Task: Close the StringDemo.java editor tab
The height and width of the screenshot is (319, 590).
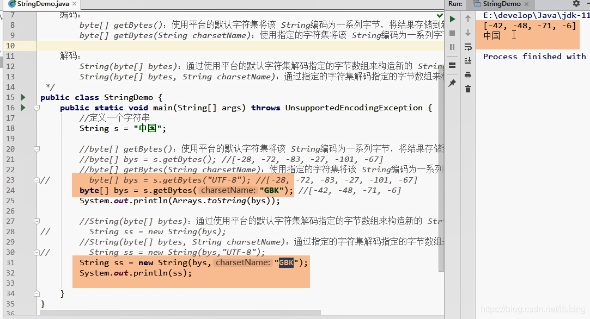Action: pos(75,4)
